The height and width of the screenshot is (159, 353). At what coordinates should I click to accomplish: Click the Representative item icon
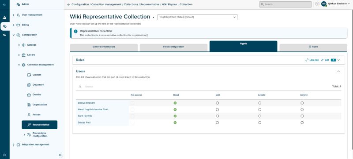(x=29, y=125)
